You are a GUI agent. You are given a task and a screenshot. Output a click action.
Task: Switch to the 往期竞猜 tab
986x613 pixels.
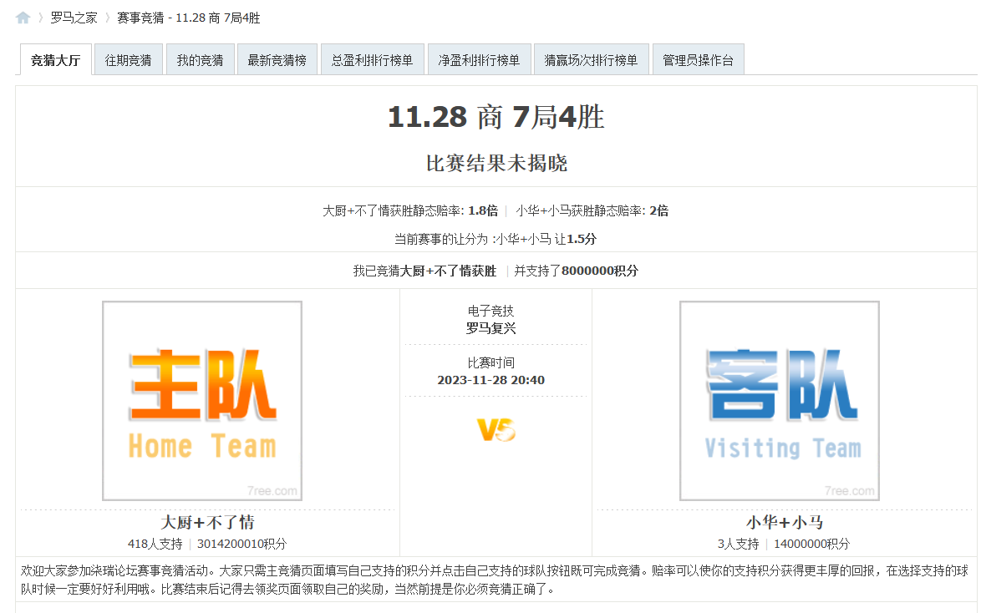(128, 58)
